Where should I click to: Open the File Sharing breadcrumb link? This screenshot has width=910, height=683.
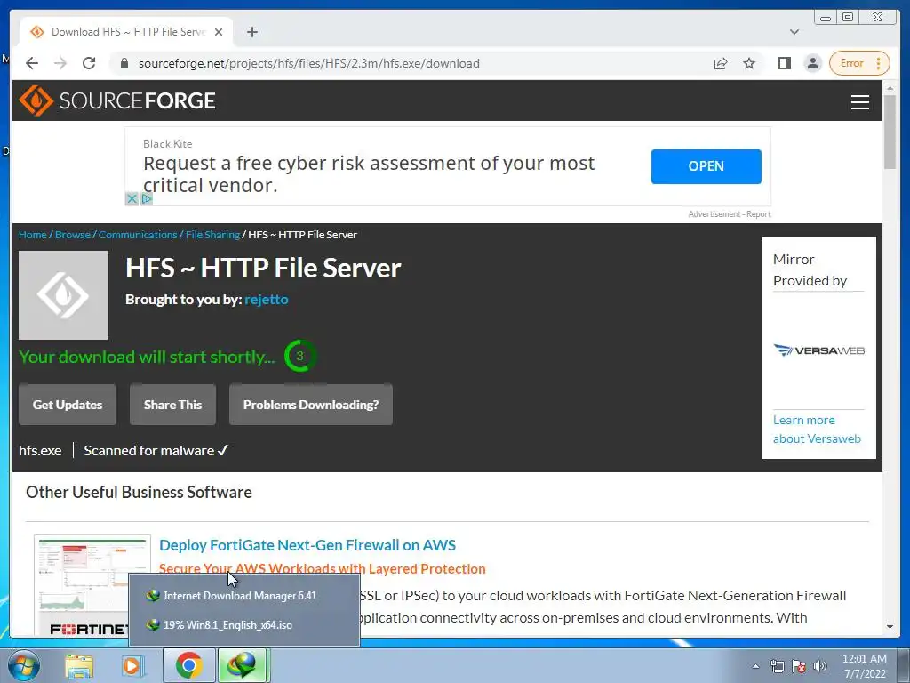coord(212,235)
